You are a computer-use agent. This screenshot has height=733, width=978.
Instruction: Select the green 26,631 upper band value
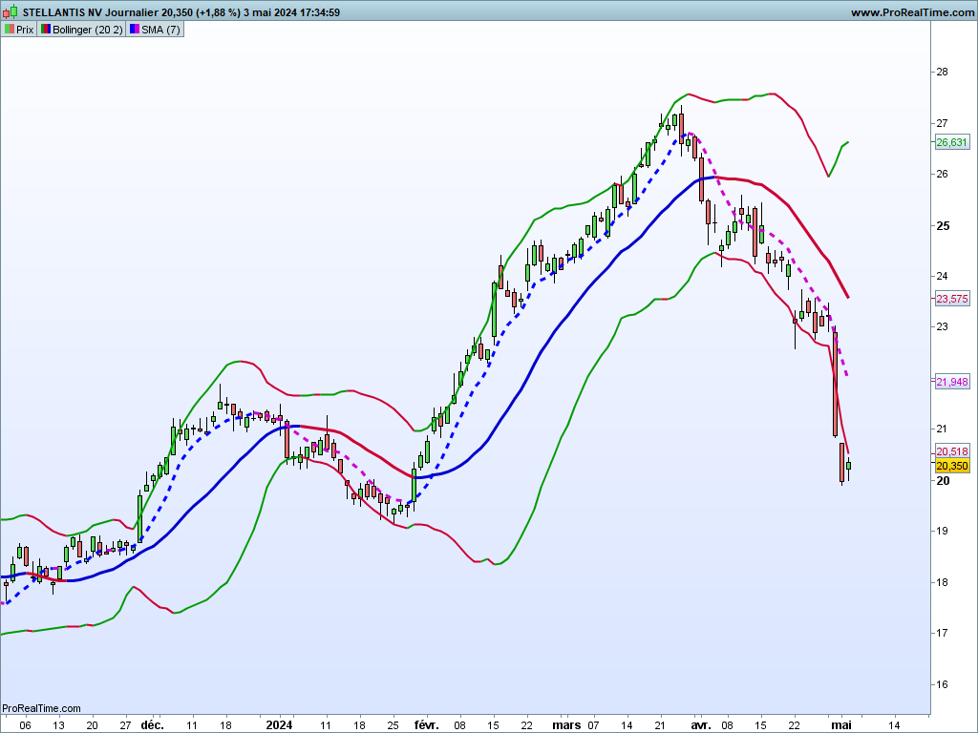pos(952,142)
